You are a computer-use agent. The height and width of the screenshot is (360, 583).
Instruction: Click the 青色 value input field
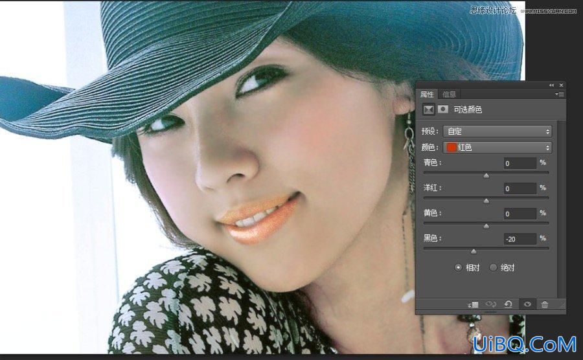pos(520,163)
